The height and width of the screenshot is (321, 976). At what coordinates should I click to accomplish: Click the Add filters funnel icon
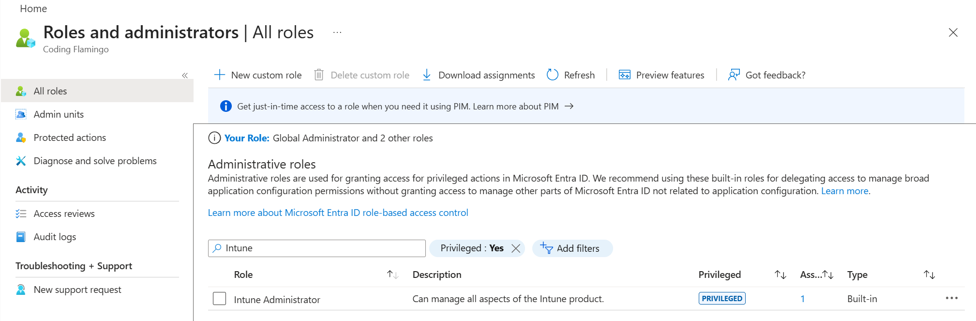[x=547, y=248]
